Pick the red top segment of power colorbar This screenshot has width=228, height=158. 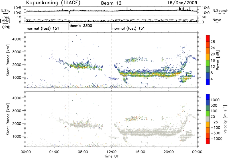point(208,38)
